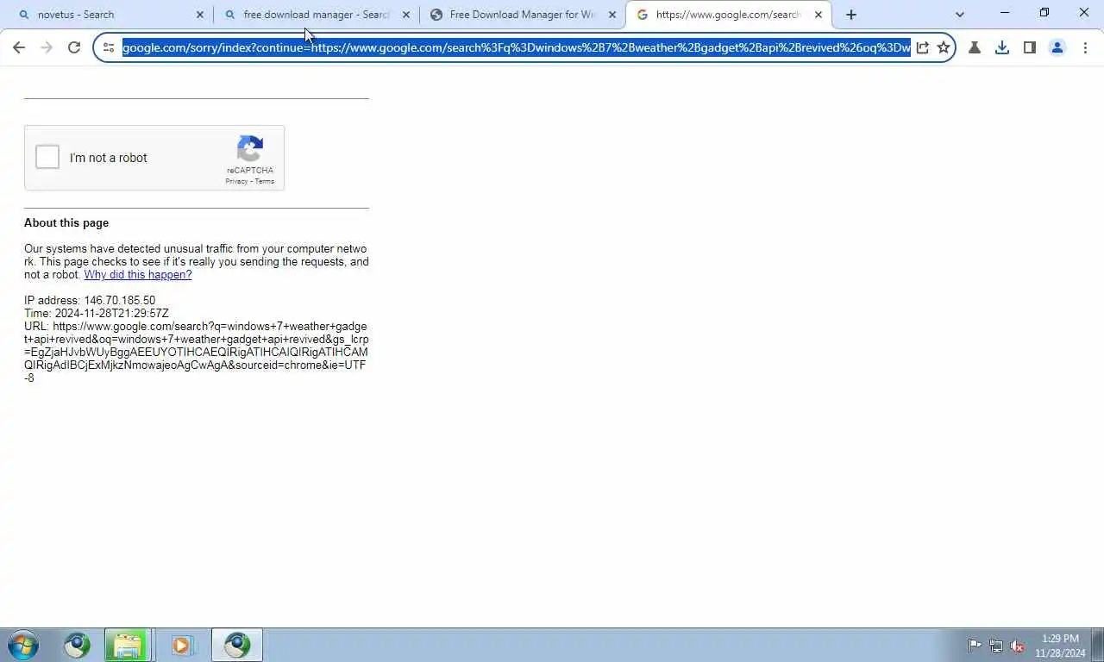
Task: Close the 'Free Download Manager for Win' tab
Action: (612, 15)
